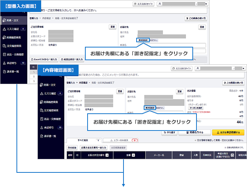Open the user account dropdown in the 型番入力画面 window
This screenshot has width=247, height=187.
183,4
